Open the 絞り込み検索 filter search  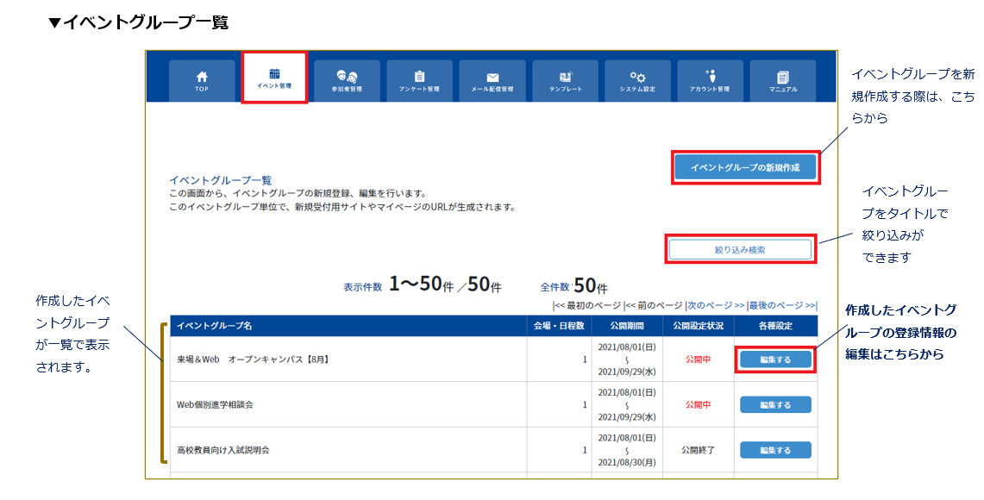[x=740, y=250]
